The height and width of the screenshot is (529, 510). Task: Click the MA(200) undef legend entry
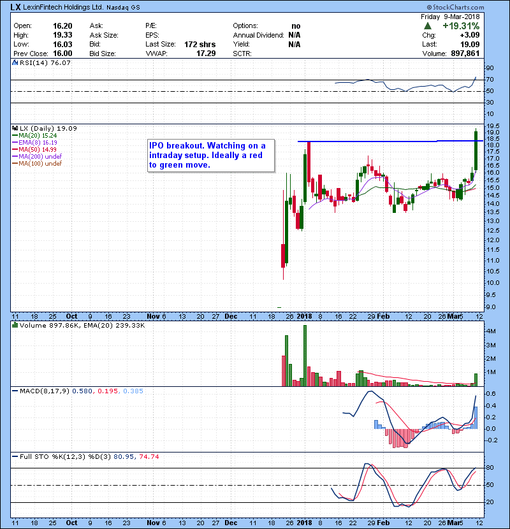(x=37, y=157)
